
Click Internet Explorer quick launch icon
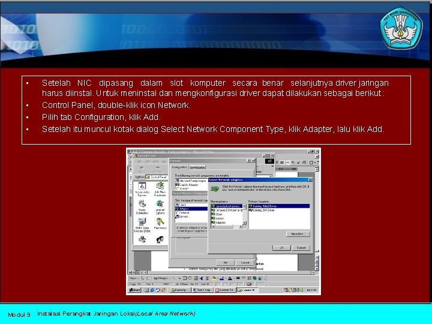pos(152,290)
